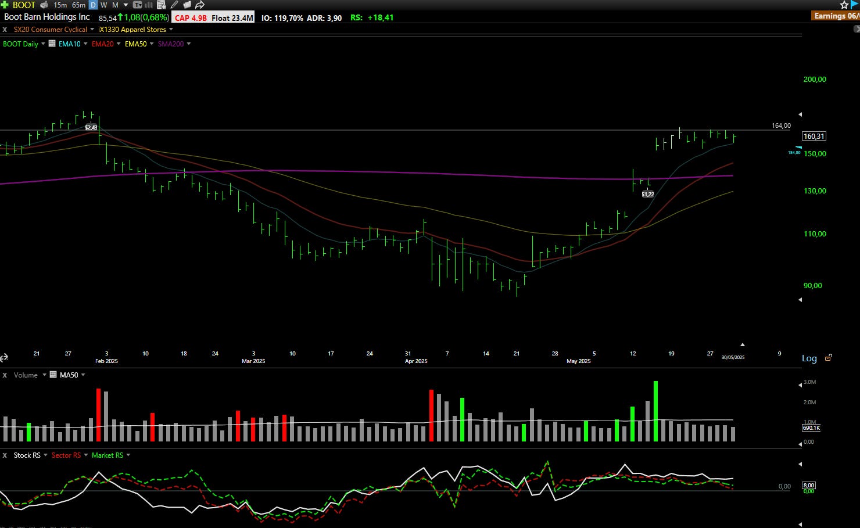Open the BOOT Daily dropdown
Viewport: 860px width, 528px height.
(43, 44)
